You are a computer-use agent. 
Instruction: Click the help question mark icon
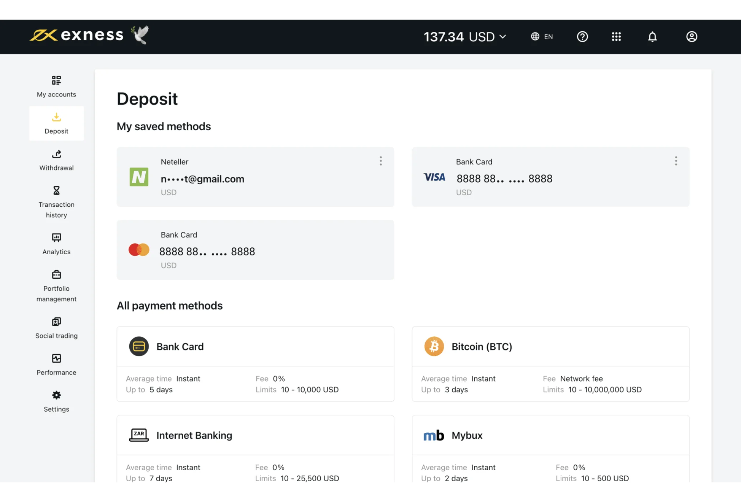[582, 36]
